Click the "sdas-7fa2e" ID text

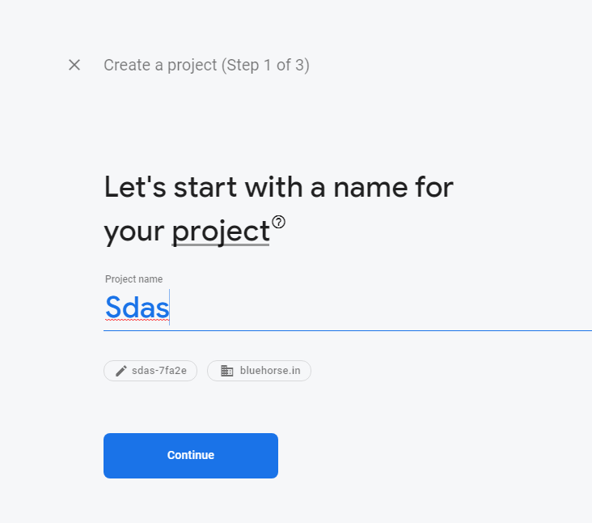click(159, 371)
